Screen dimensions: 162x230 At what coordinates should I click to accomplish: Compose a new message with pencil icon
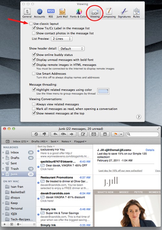(x=83, y=134)
